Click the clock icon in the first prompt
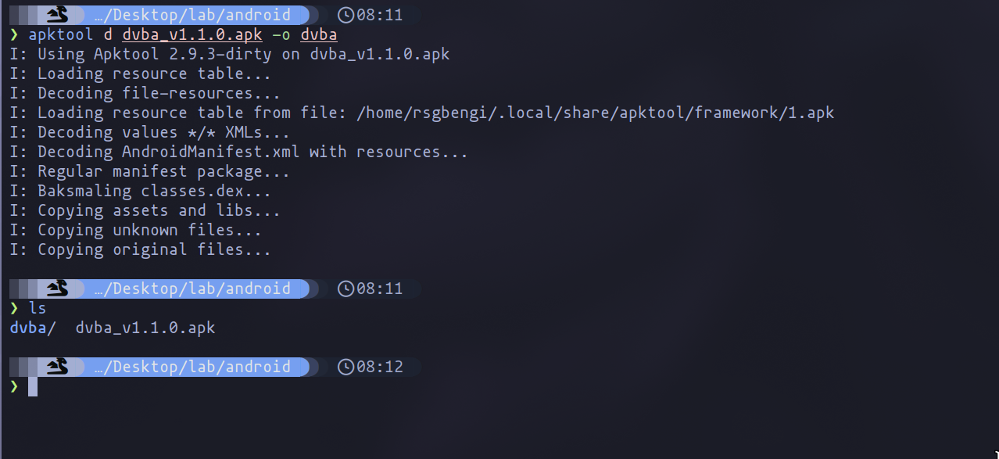Image resolution: width=999 pixels, height=459 pixels. coord(346,15)
